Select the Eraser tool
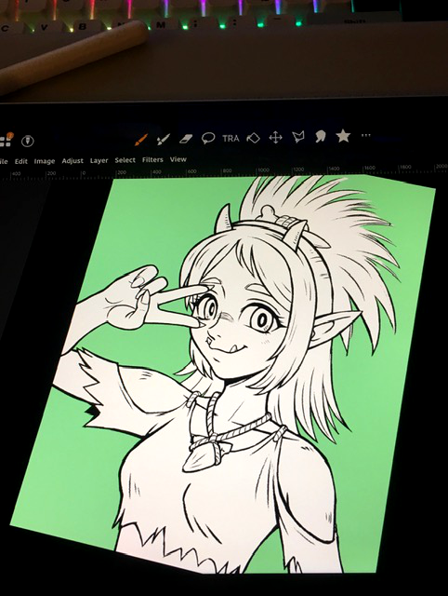Image resolution: width=448 pixels, height=596 pixels. (x=186, y=139)
